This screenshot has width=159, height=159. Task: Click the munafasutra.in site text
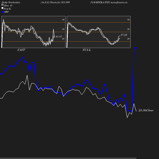tap(119, 2)
